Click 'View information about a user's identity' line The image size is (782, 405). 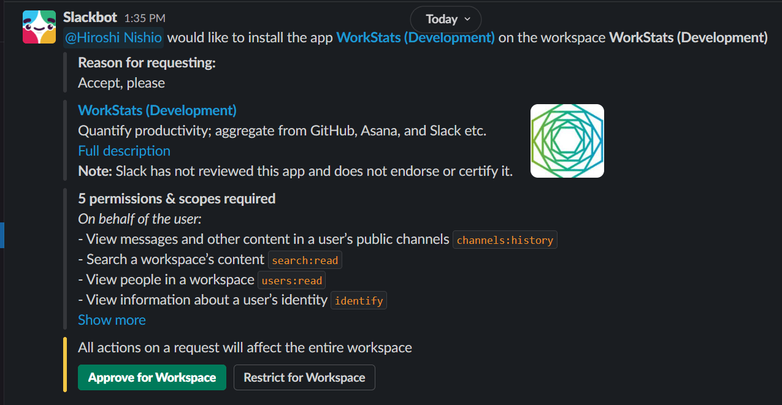(202, 300)
